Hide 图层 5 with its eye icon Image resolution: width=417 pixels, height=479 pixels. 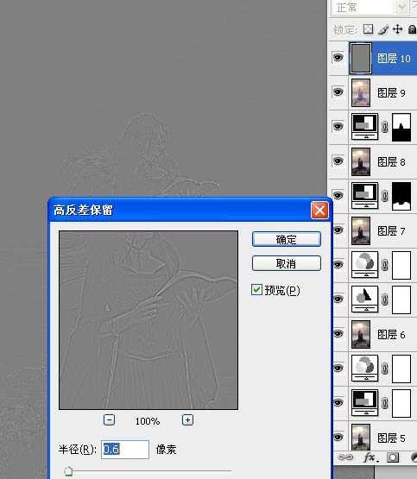(338, 438)
